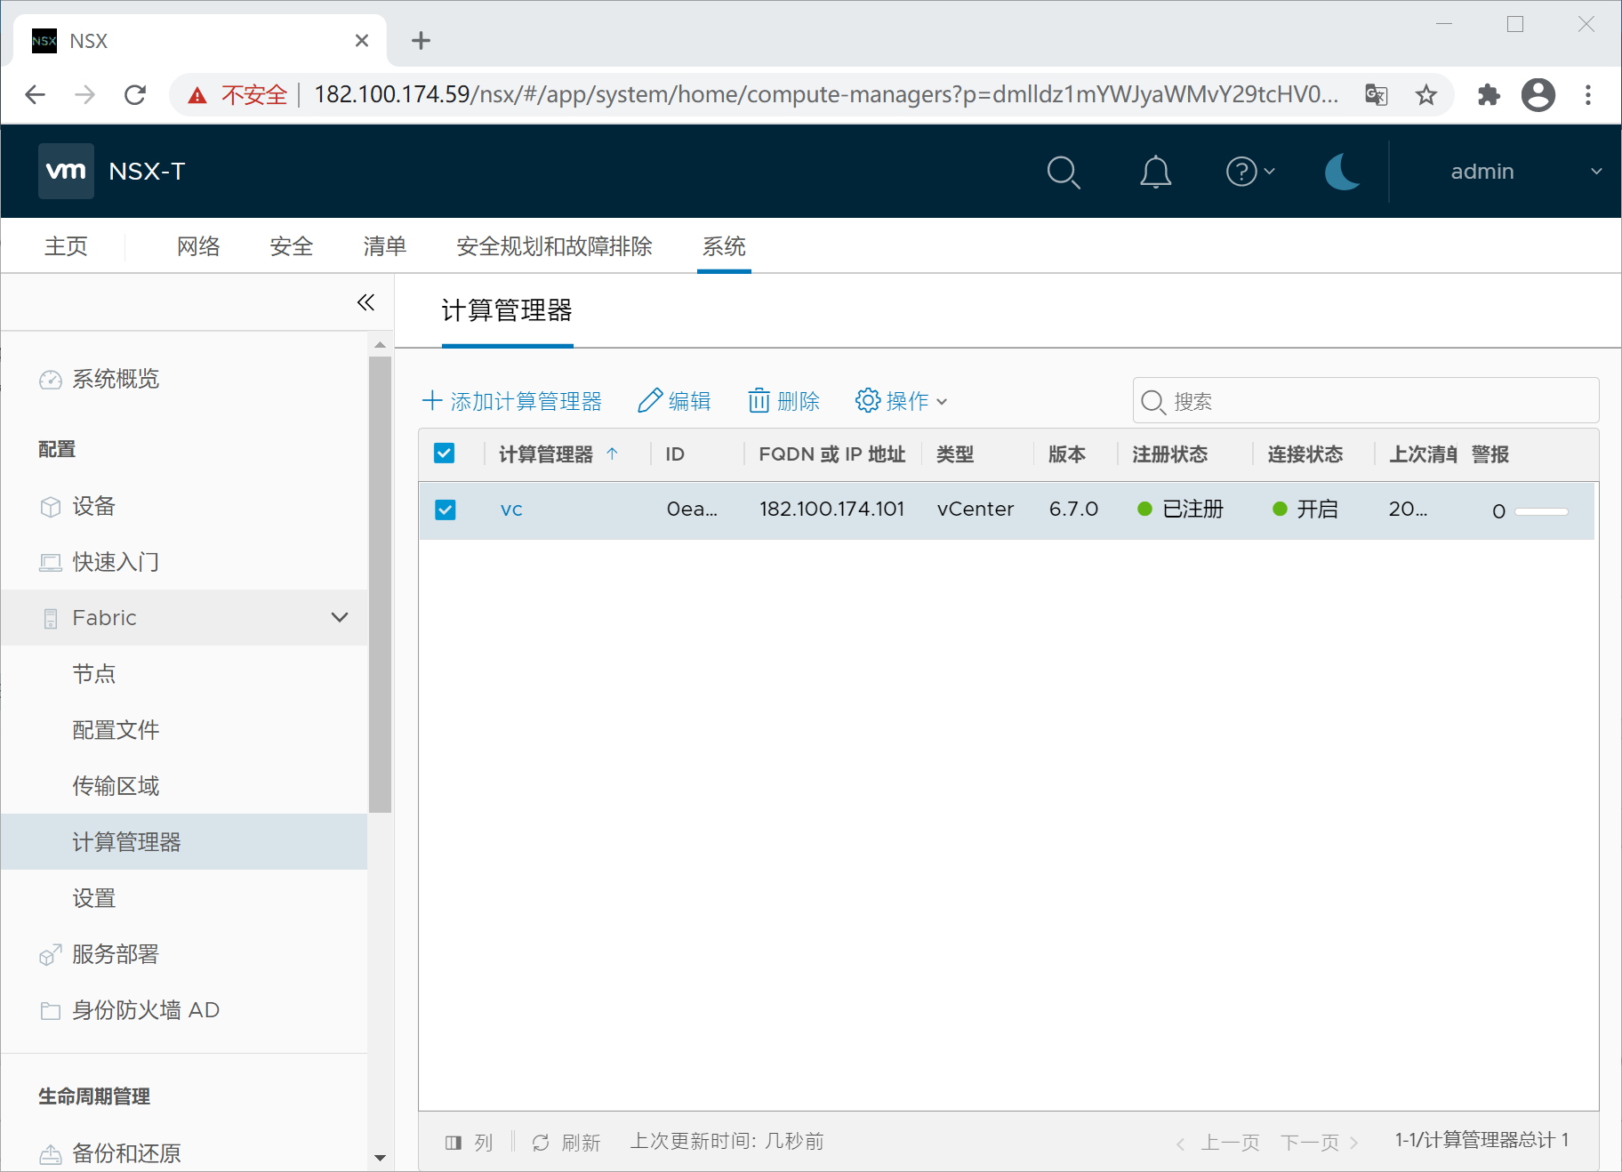Click the NSX-T search magnifier icon
The height and width of the screenshot is (1172, 1622).
point(1063,172)
